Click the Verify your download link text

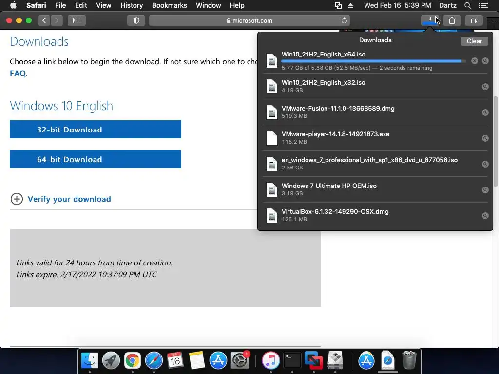[x=69, y=199]
